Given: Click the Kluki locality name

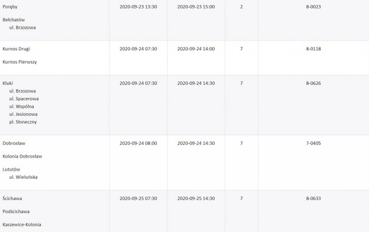Looking at the screenshot, I should coord(8,83).
